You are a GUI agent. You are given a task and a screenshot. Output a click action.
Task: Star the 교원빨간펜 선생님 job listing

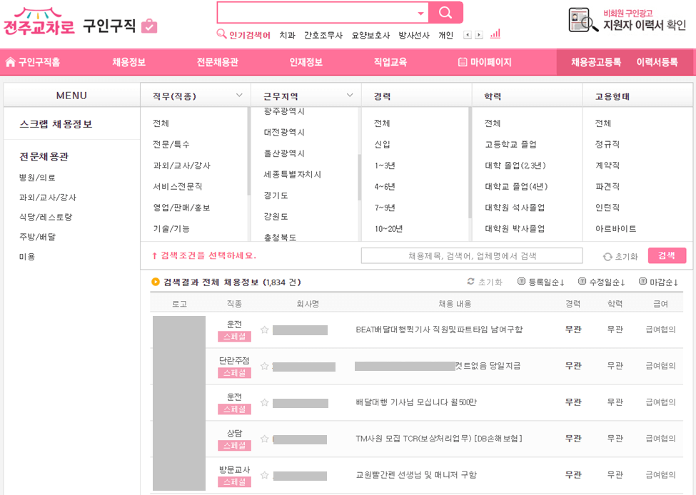(264, 473)
